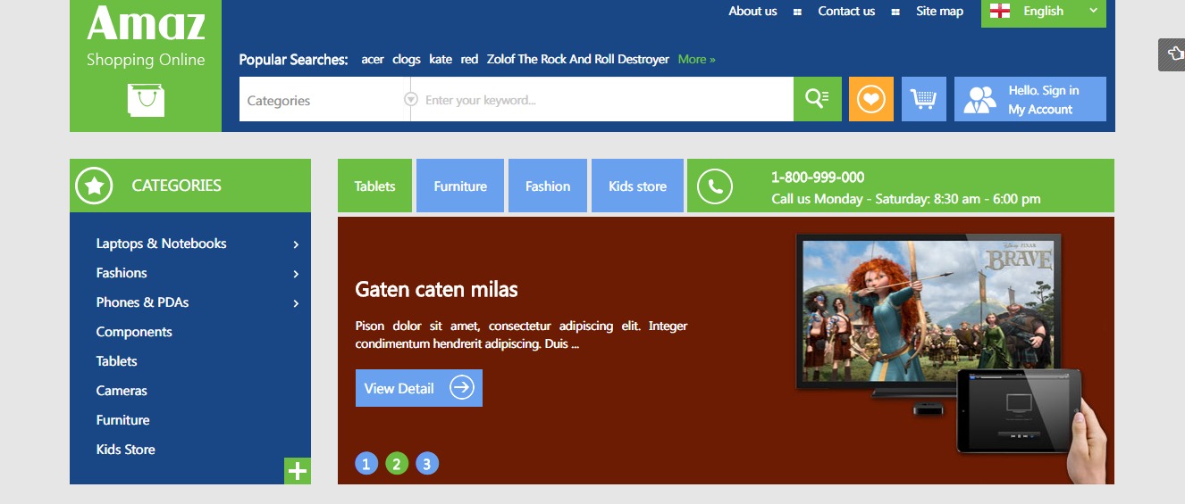The height and width of the screenshot is (504, 1185).
Task: Expand Laptops & Notebooks submenu arrow
Action: pos(296,244)
